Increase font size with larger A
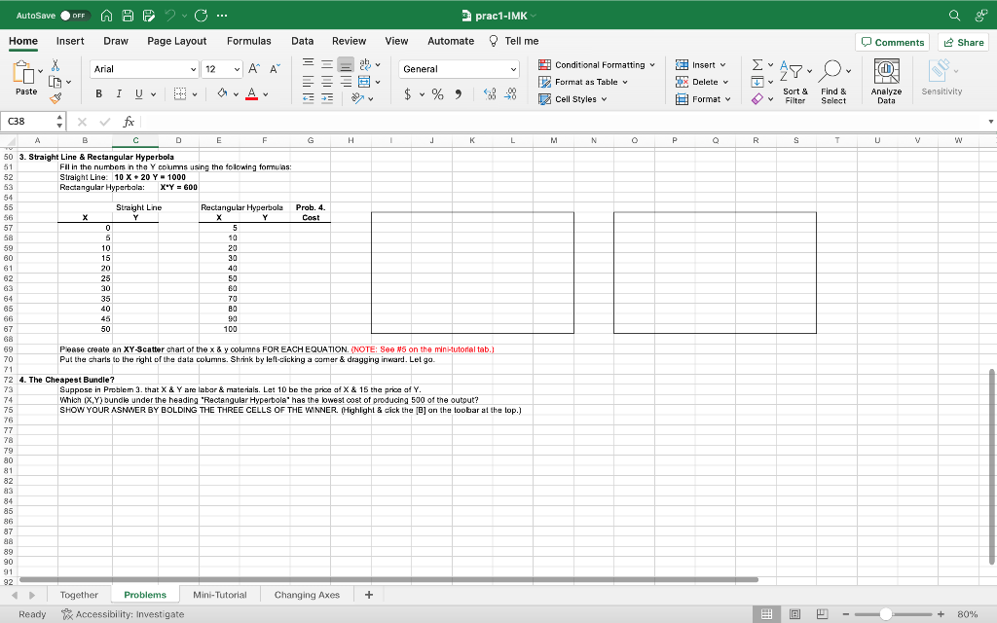Image resolution: width=997 pixels, height=623 pixels. pyautogui.click(x=254, y=69)
